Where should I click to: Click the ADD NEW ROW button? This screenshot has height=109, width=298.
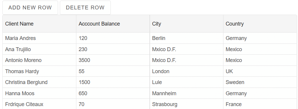(x=30, y=8)
